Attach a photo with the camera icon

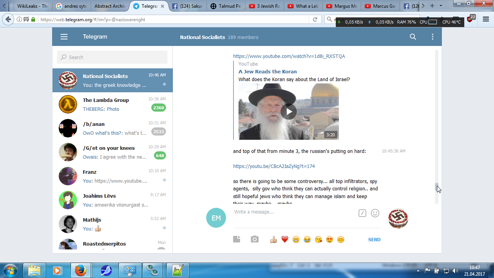tap(255, 239)
